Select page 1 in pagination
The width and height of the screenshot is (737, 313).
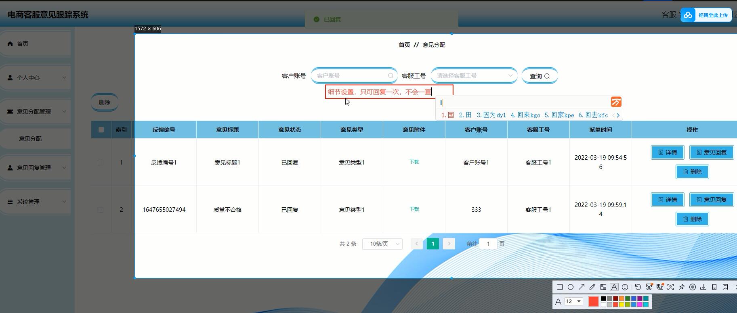point(433,244)
